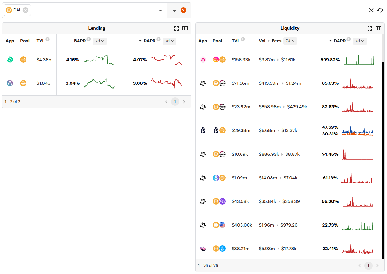Click the pool token pair in $71.56m row
387x274 pixels.
pyautogui.click(x=219, y=83)
